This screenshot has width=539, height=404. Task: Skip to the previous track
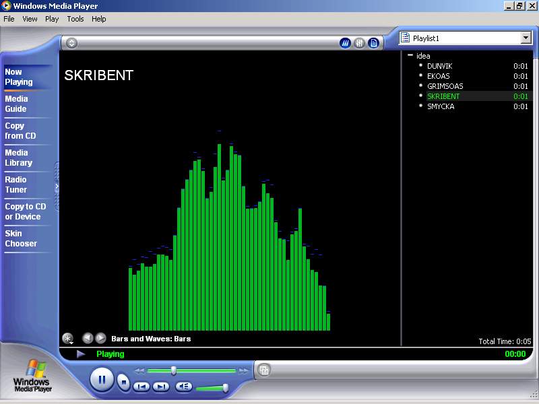click(141, 386)
